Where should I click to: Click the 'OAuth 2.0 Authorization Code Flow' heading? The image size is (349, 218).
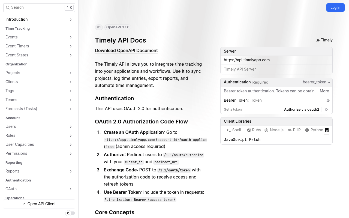pos(141,122)
